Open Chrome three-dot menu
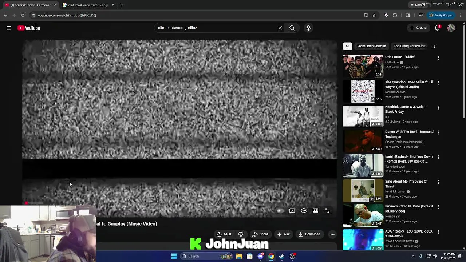This screenshot has height=262, width=466. pos(461,15)
